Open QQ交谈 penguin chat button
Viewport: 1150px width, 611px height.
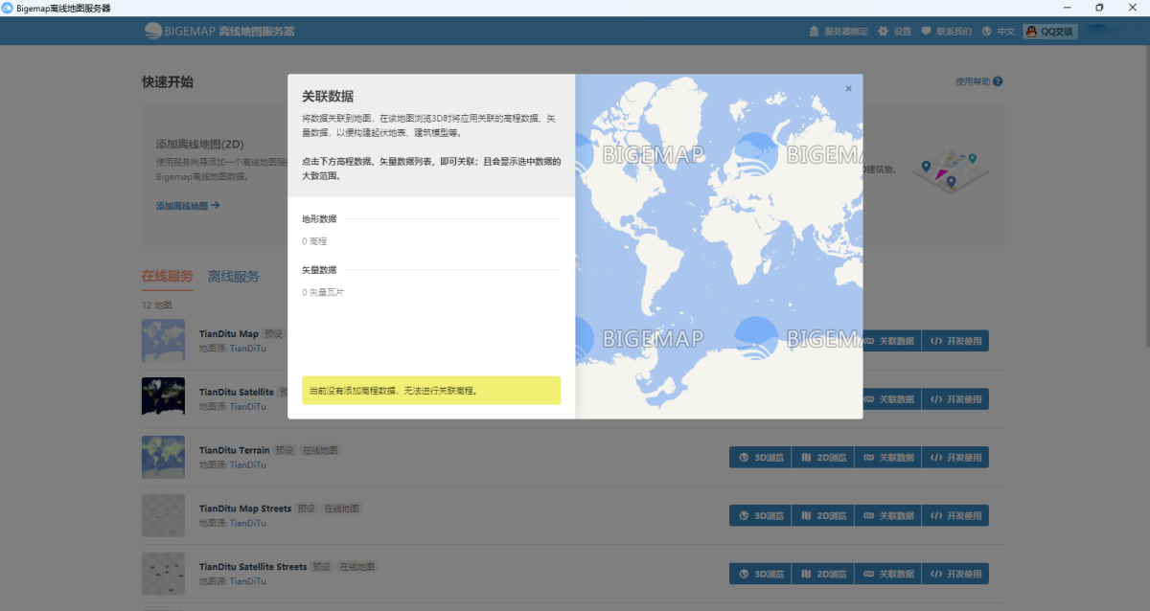click(x=1050, y=32)
